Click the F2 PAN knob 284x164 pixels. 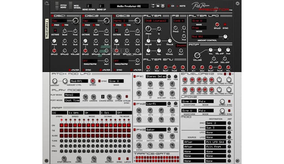tap(184, 36)
